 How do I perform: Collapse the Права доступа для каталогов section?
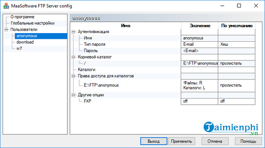[73, 76]
